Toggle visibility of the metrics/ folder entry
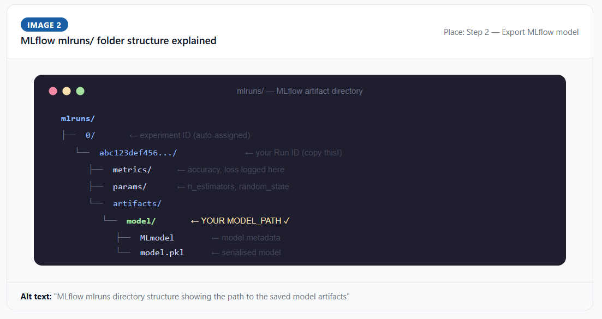Viewport: 602px width, 319px height. pyautogui.click(x=133, y=170)
